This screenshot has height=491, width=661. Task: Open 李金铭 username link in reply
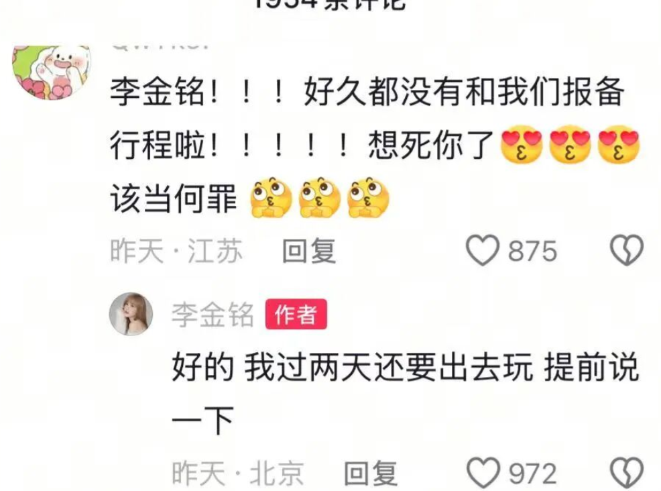click(x=213, y=315)
